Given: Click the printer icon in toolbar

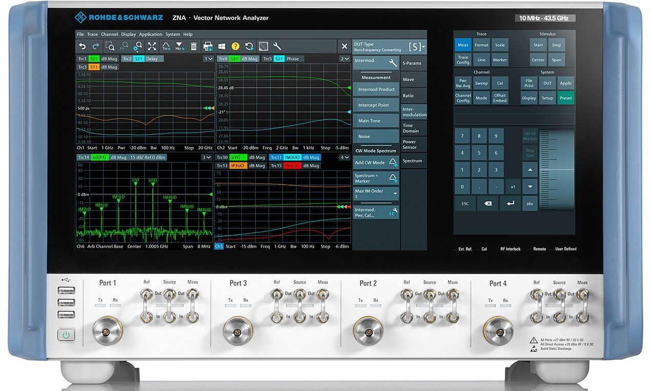Looking at the screenshot, I should pyautogui.click(x=208, y=46).
